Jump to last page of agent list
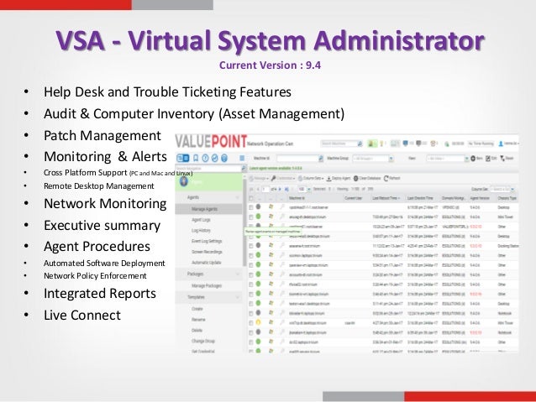Screen dimensions: 536x402 [286, 189]
